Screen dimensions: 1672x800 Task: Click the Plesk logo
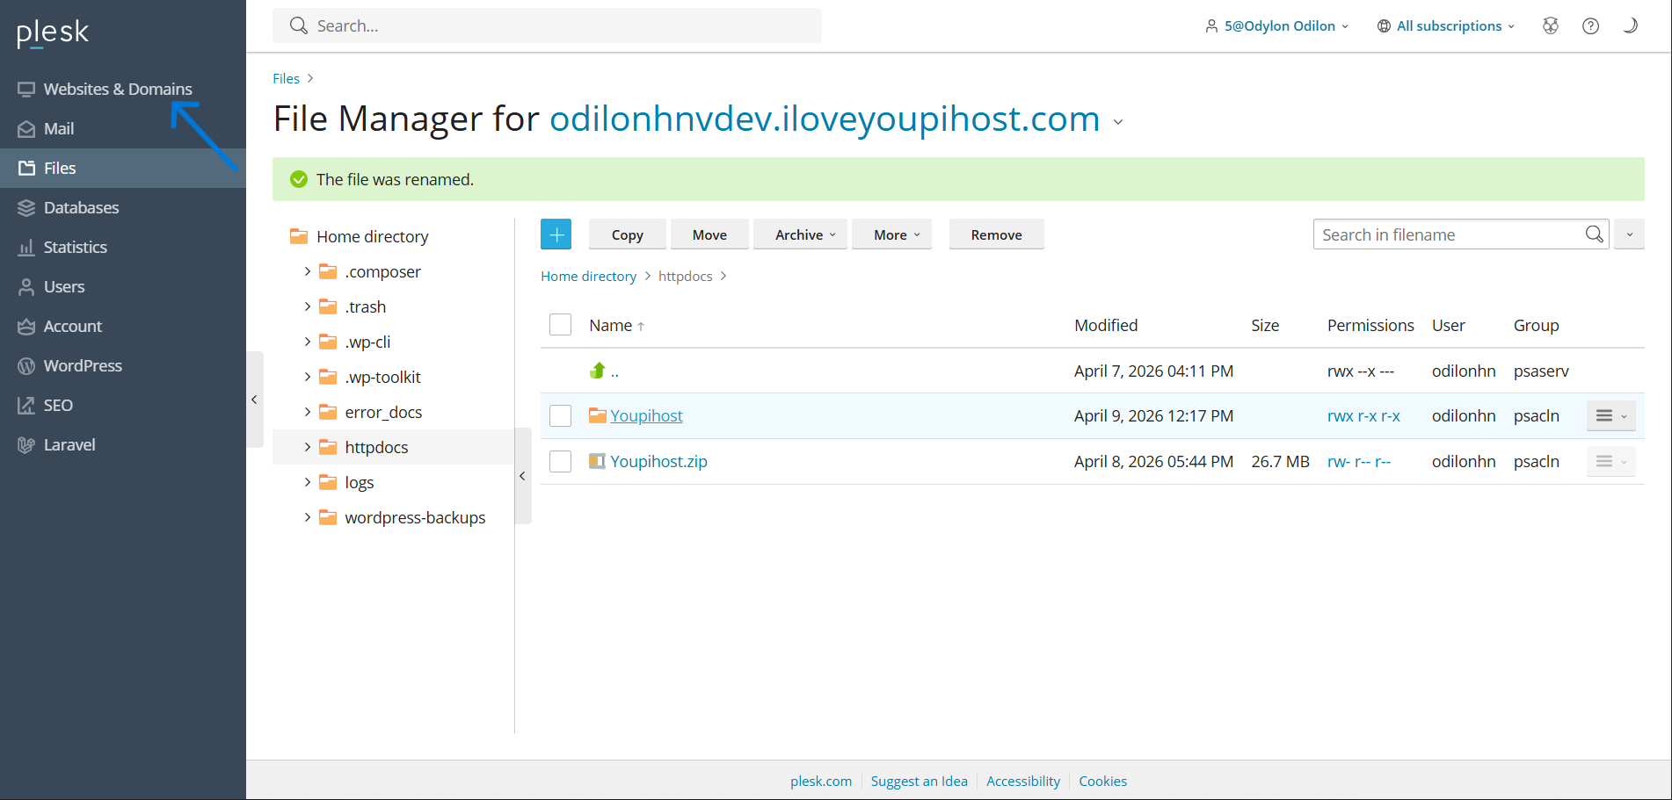tap(53, 32)
